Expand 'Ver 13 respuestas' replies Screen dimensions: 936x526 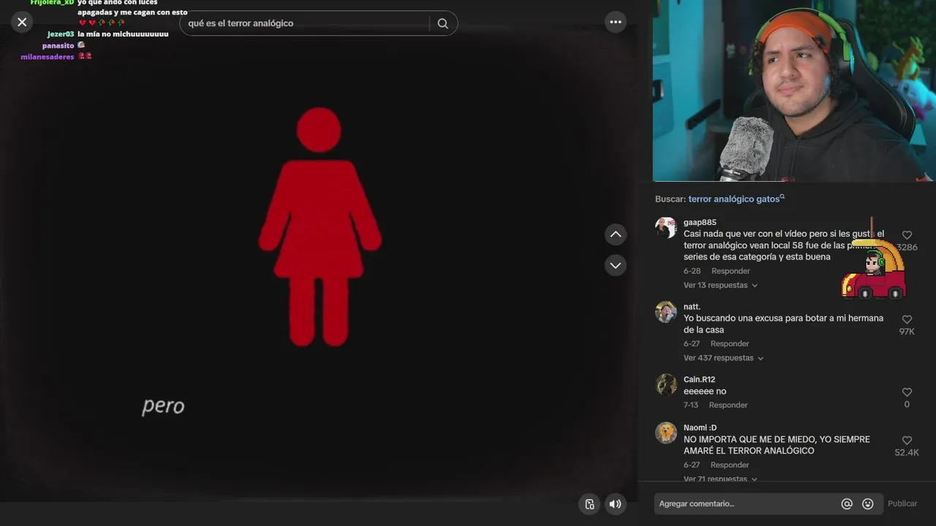point(720,285)
